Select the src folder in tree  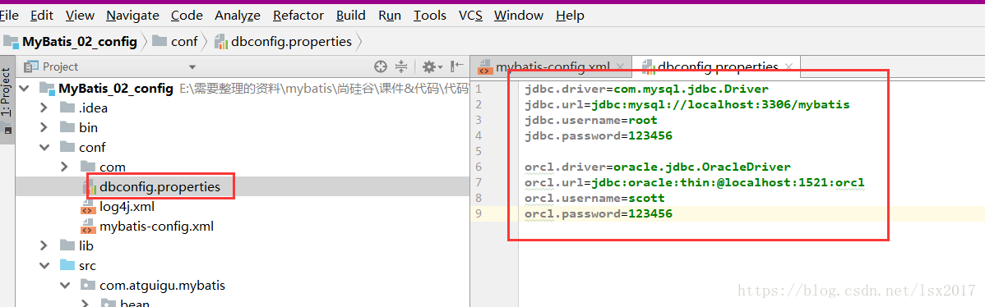tap(87, 266)
